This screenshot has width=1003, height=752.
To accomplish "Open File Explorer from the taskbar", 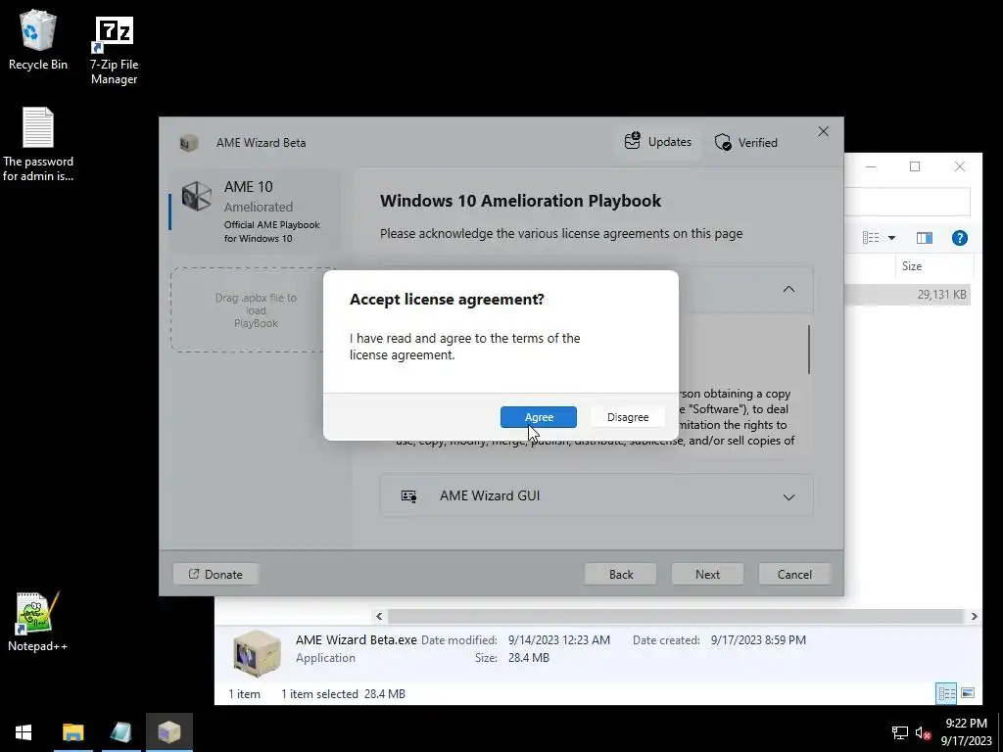I will click(x=72, y=732).
